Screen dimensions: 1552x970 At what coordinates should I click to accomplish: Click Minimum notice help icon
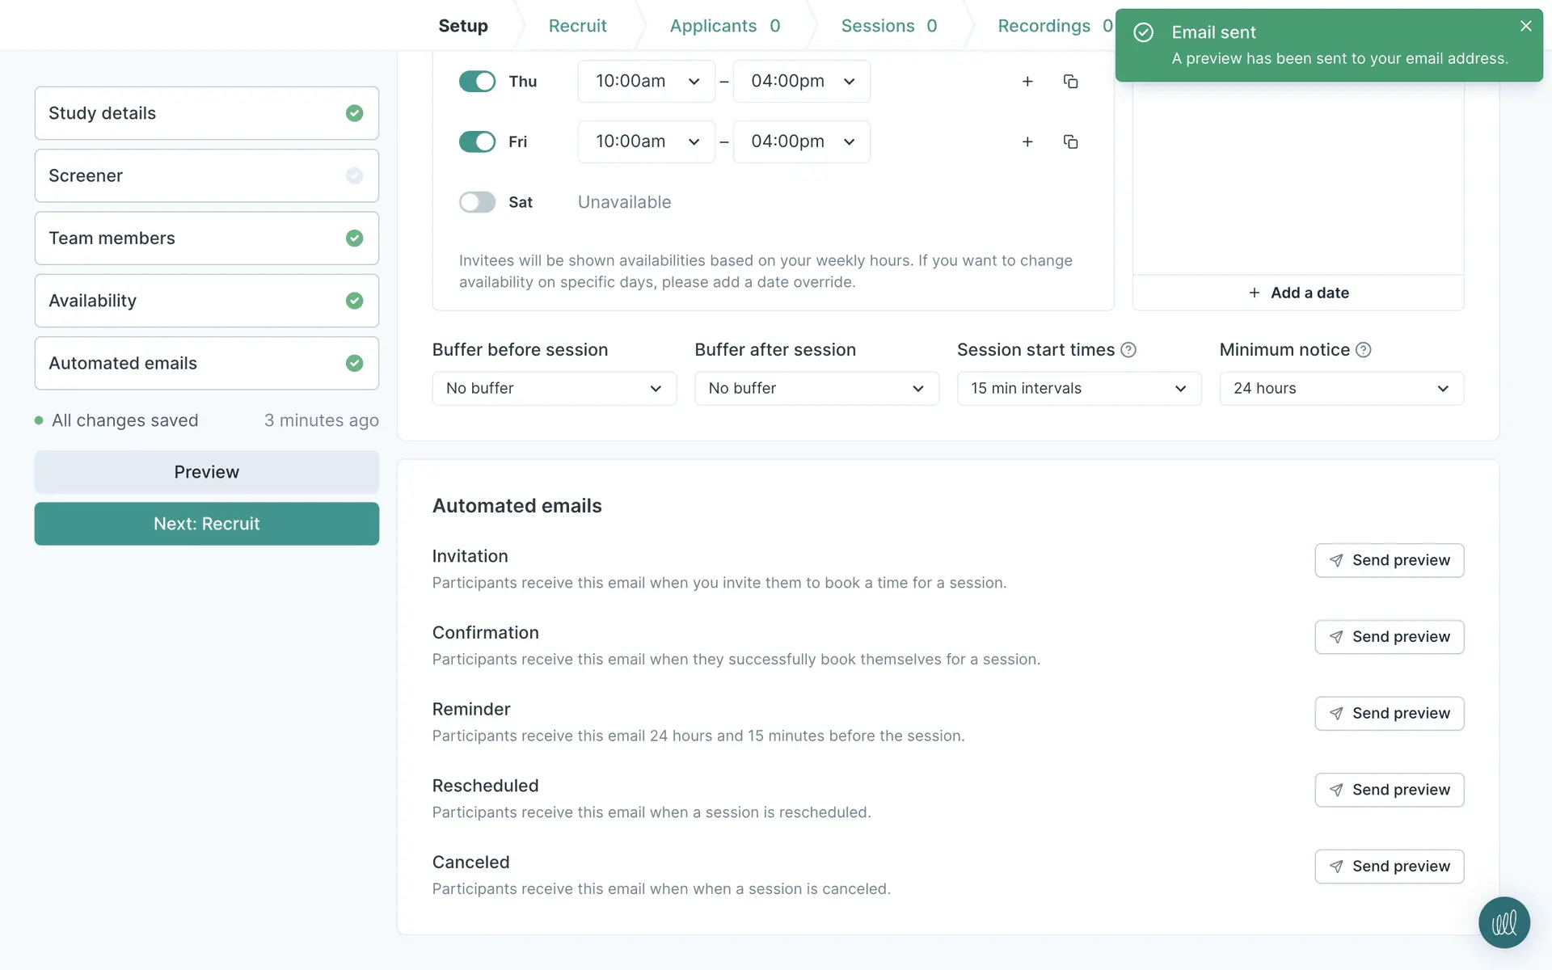coord(1364,350)
